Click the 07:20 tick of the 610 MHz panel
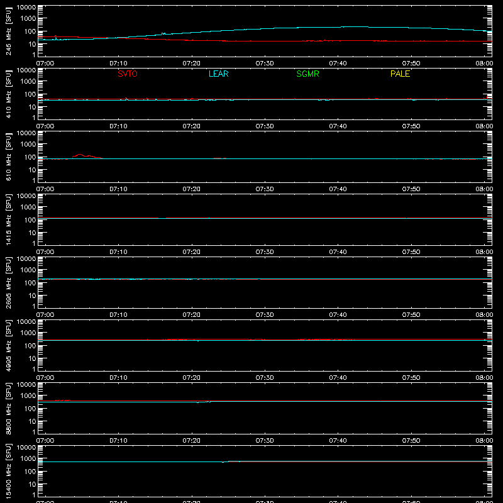The image size is (503, 503). tap(192, 189)
